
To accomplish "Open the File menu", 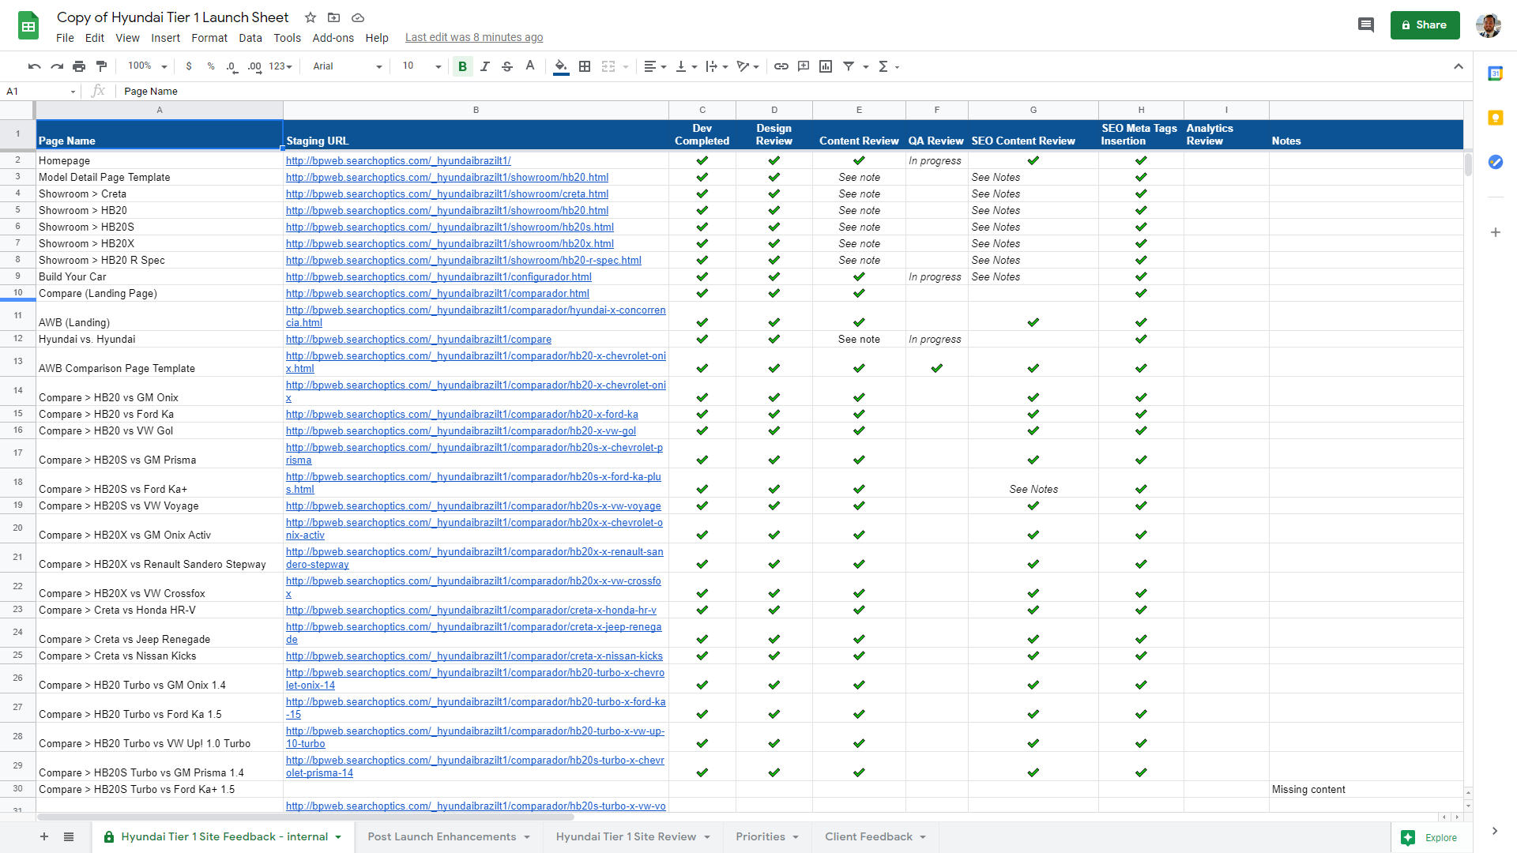I will tap(65, 38).
